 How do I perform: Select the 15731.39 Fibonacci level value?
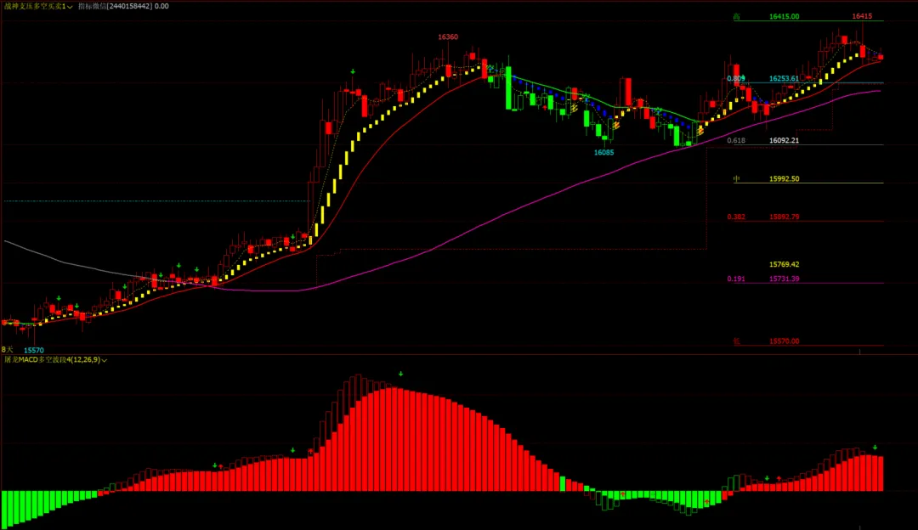click(784, 279)
